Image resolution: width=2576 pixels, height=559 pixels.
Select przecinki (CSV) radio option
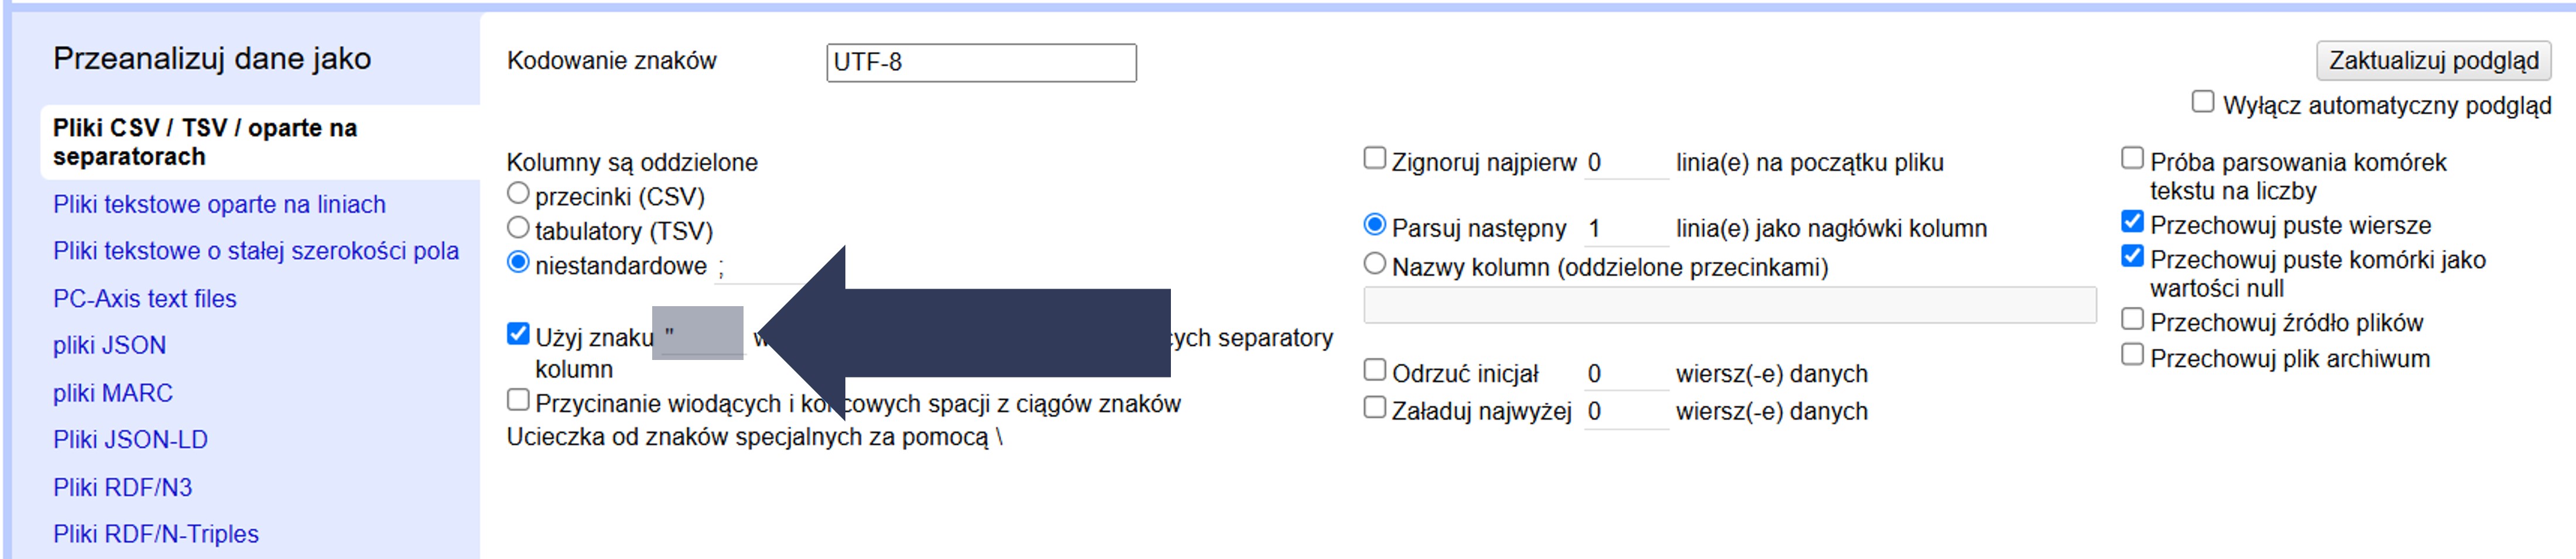[x=518, y=193]
